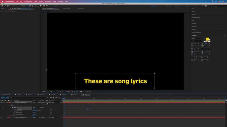Click the yellow fill color swatch

207,39
